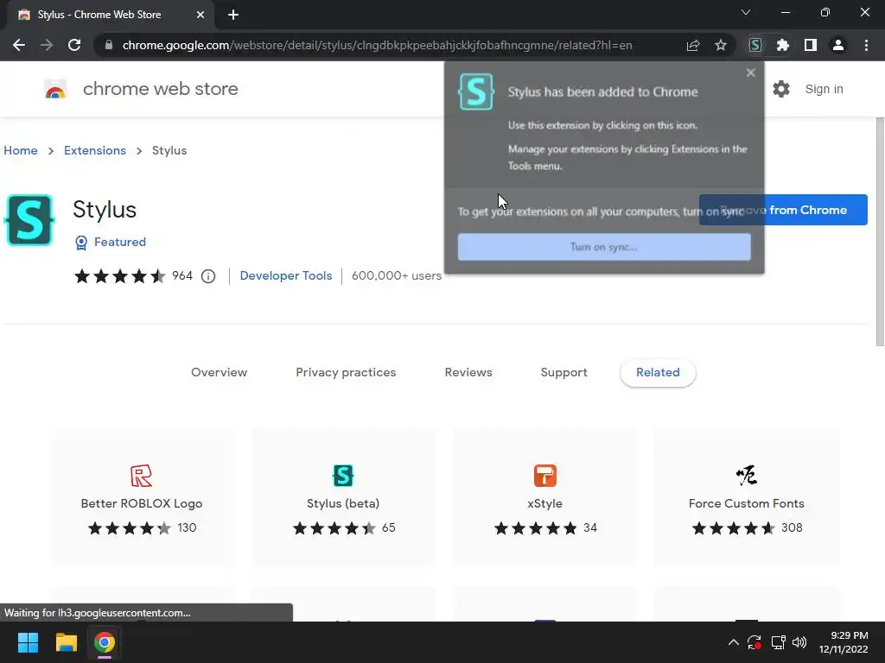Open the Better ROBLOX Logo extension card
The width and height of the screenshot is (885, 663).
point(142,498)
